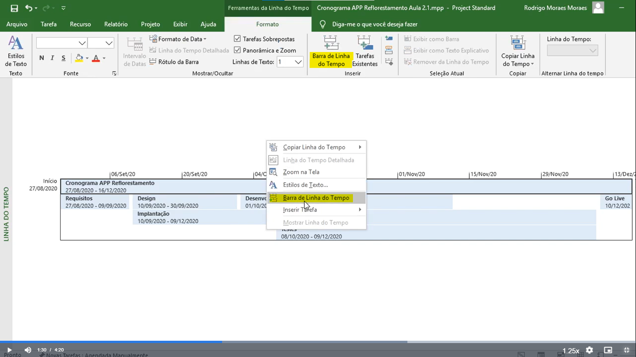This screenshot has width=636, height=357.
Task: Click Diga-me o que você deseja fazer
Action: 375,24
